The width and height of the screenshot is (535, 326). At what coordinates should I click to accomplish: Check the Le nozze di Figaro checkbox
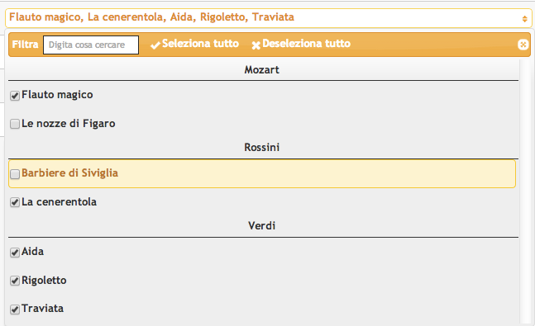click(x=15, y=124)
